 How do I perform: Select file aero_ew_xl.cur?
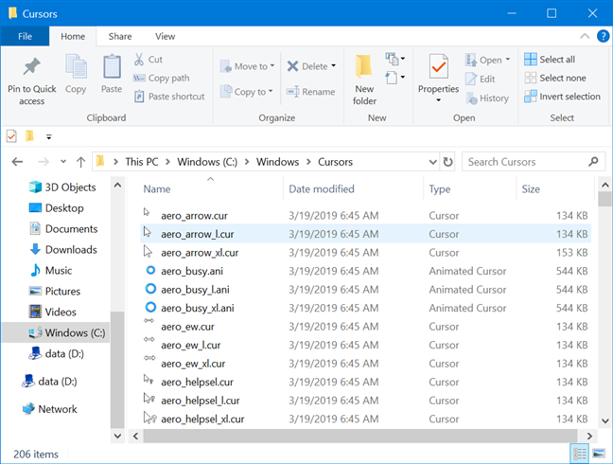(x=365, y=364)
